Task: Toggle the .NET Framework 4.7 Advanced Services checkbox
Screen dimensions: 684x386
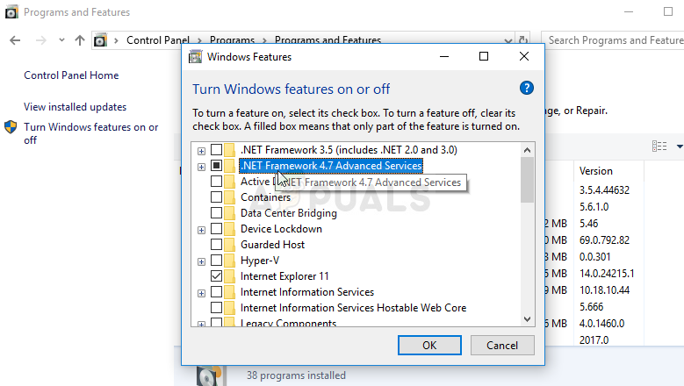Action: (x=216, y=166)
